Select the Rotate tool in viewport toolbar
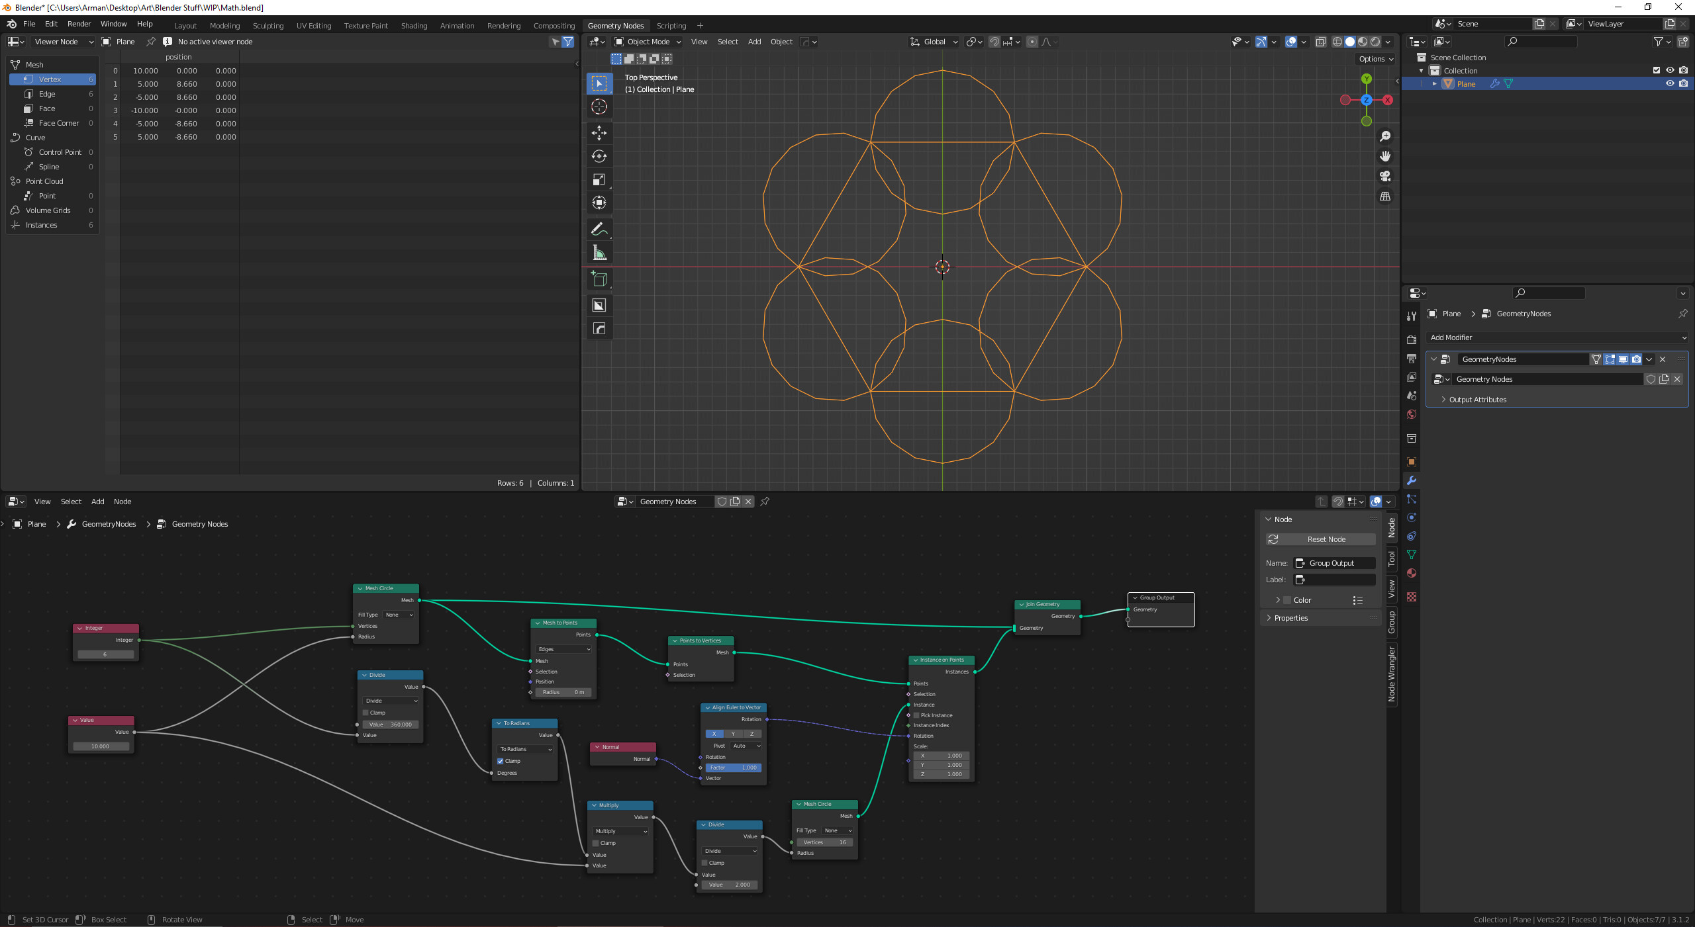Image resolution: width=1695 pixels, height=927 pixels. click(x=599, y=156)
